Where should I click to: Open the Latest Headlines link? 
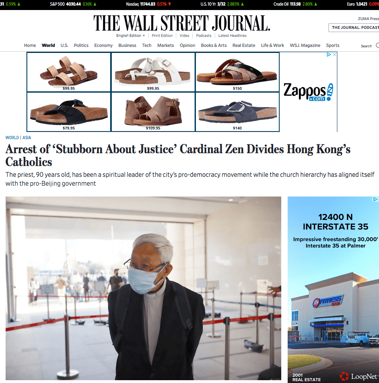click(x=232, y=36)
